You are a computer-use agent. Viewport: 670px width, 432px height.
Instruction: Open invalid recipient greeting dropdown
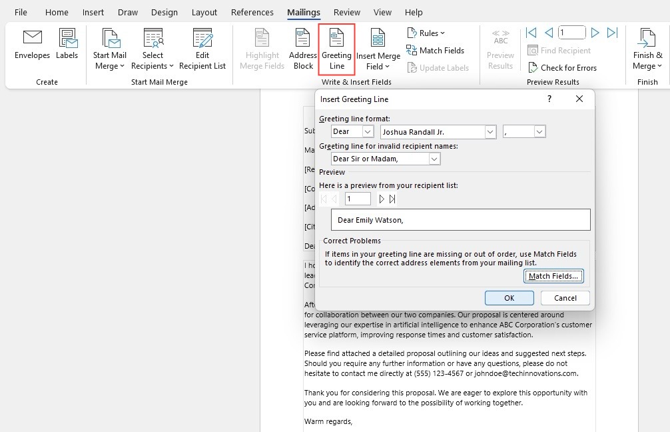(x=434, y=159)
